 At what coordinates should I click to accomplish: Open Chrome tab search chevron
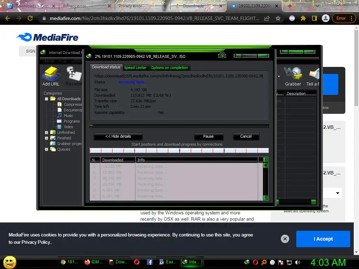pos(317,6)
